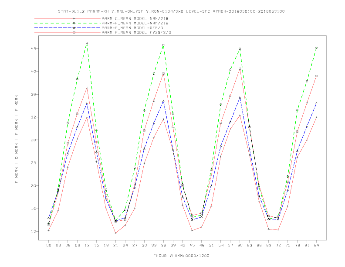
Task: Select legend text PARM=F_MEAN MODEL=GFS/3
Action: pos(132,28)
